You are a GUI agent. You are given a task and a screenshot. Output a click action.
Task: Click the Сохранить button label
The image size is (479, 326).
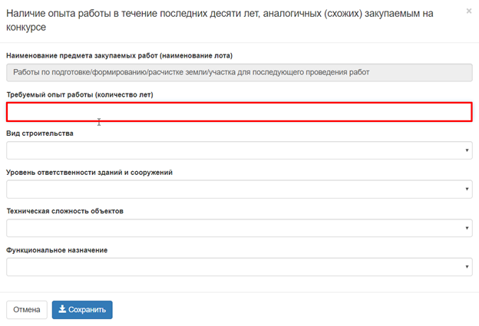[x=87, y=310]
